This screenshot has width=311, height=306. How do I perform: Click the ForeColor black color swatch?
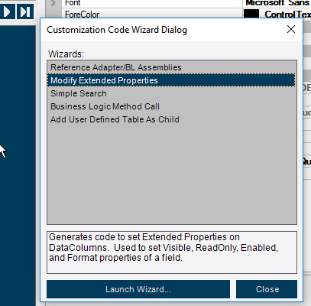pyautogui.click(x=251, y=14)
